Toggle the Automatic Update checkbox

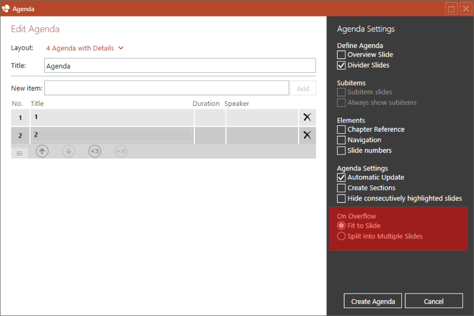[341, 178]
